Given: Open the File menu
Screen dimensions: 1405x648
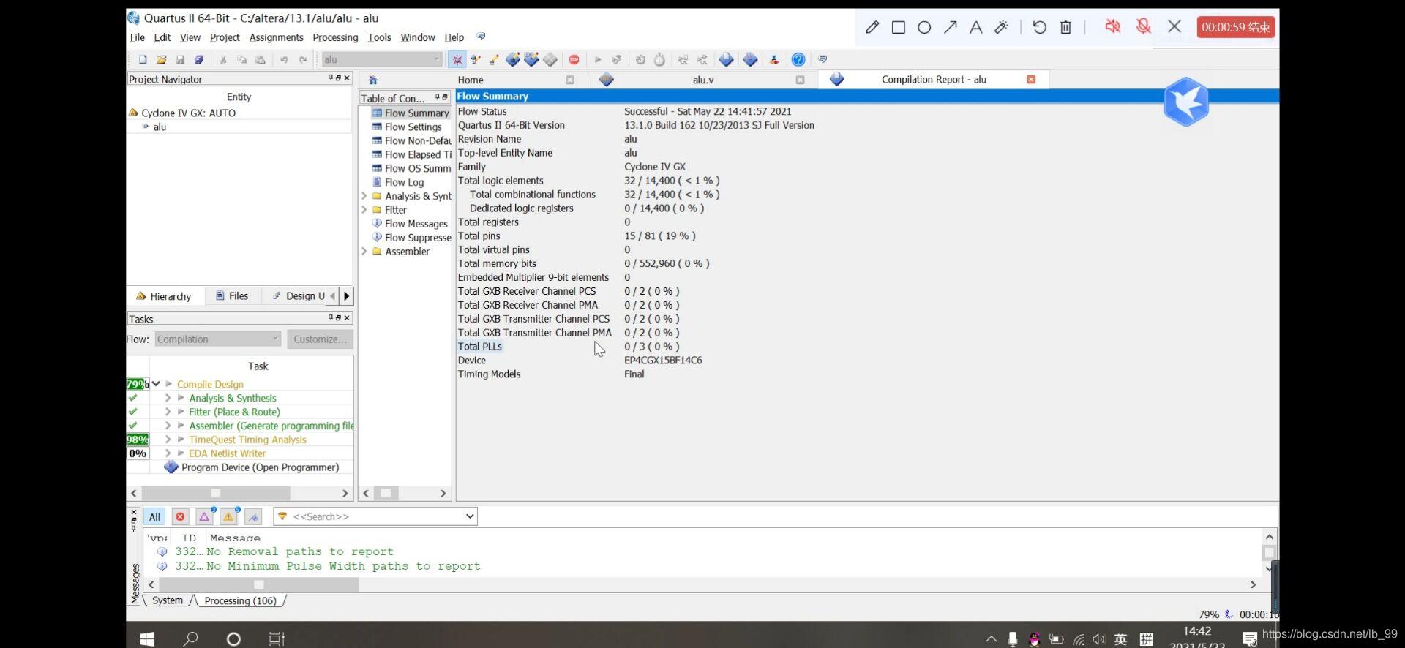Looking at the screenshot, I should tap(137, 37).
